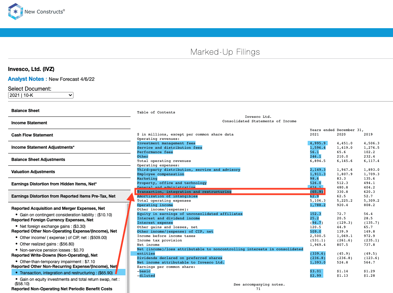Click highlighted Investment management fees line
Viewport: 393px width, 293px height.
coord(166,143)
